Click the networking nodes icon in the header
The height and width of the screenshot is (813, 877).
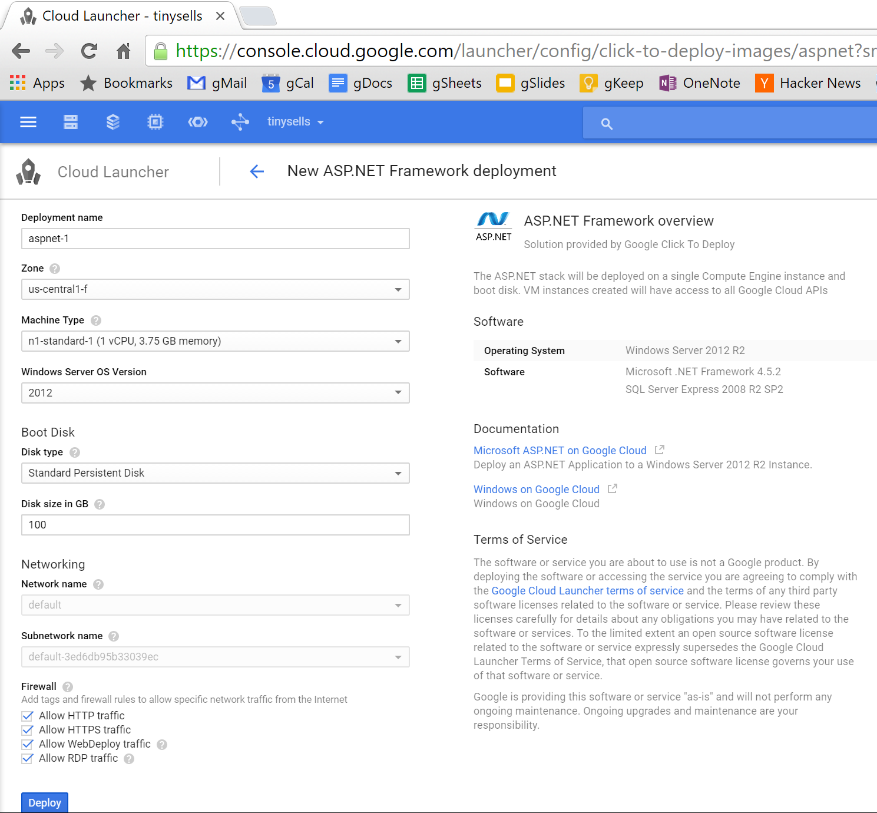240,122
